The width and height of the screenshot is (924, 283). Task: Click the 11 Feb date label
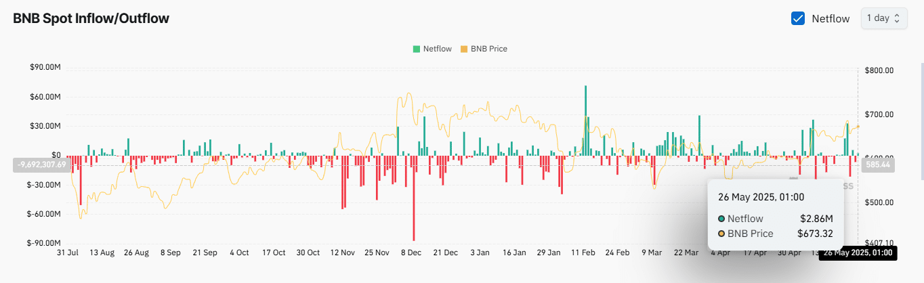[583, 253]
